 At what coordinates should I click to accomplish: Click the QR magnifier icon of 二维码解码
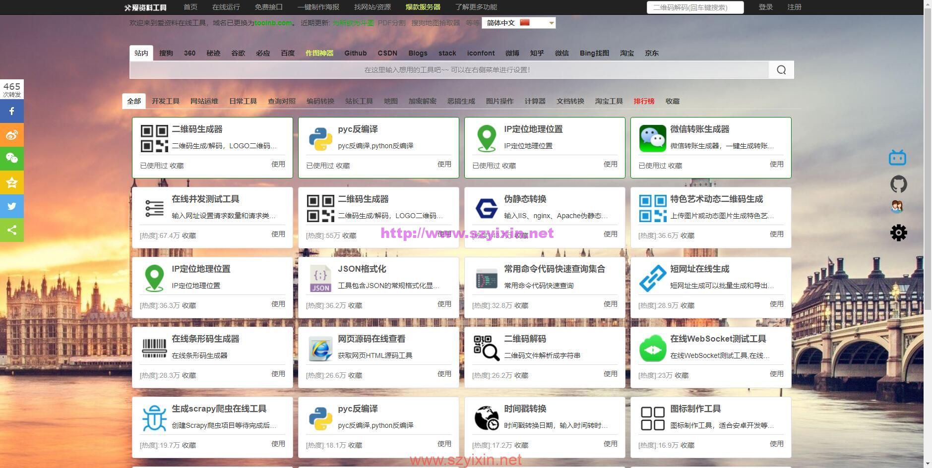point(487,348)
